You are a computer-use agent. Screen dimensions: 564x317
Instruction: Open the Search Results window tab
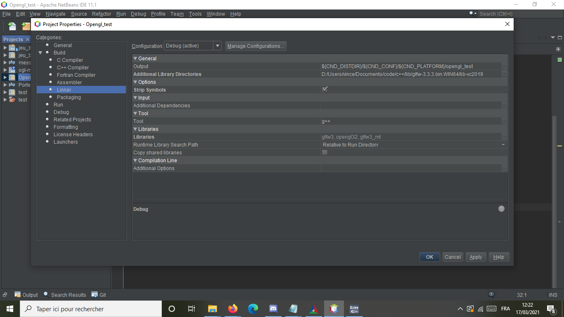coord(64,295)
